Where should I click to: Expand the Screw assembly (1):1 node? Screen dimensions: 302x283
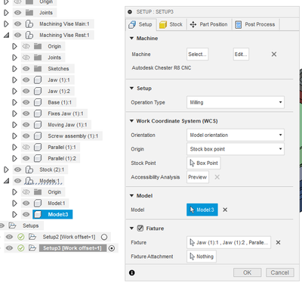[14, 136]
